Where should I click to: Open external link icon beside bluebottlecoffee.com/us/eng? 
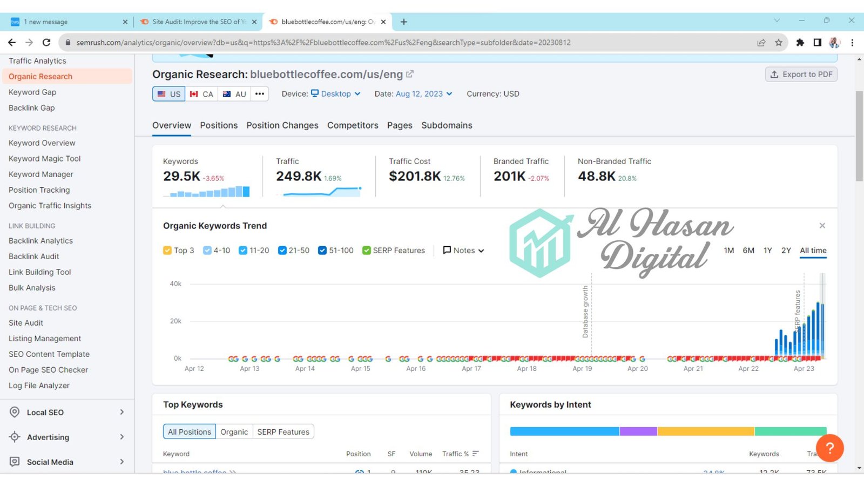(x=410, y=74)
